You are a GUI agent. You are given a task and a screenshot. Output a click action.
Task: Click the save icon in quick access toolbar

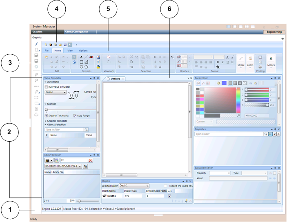point(65,44)
